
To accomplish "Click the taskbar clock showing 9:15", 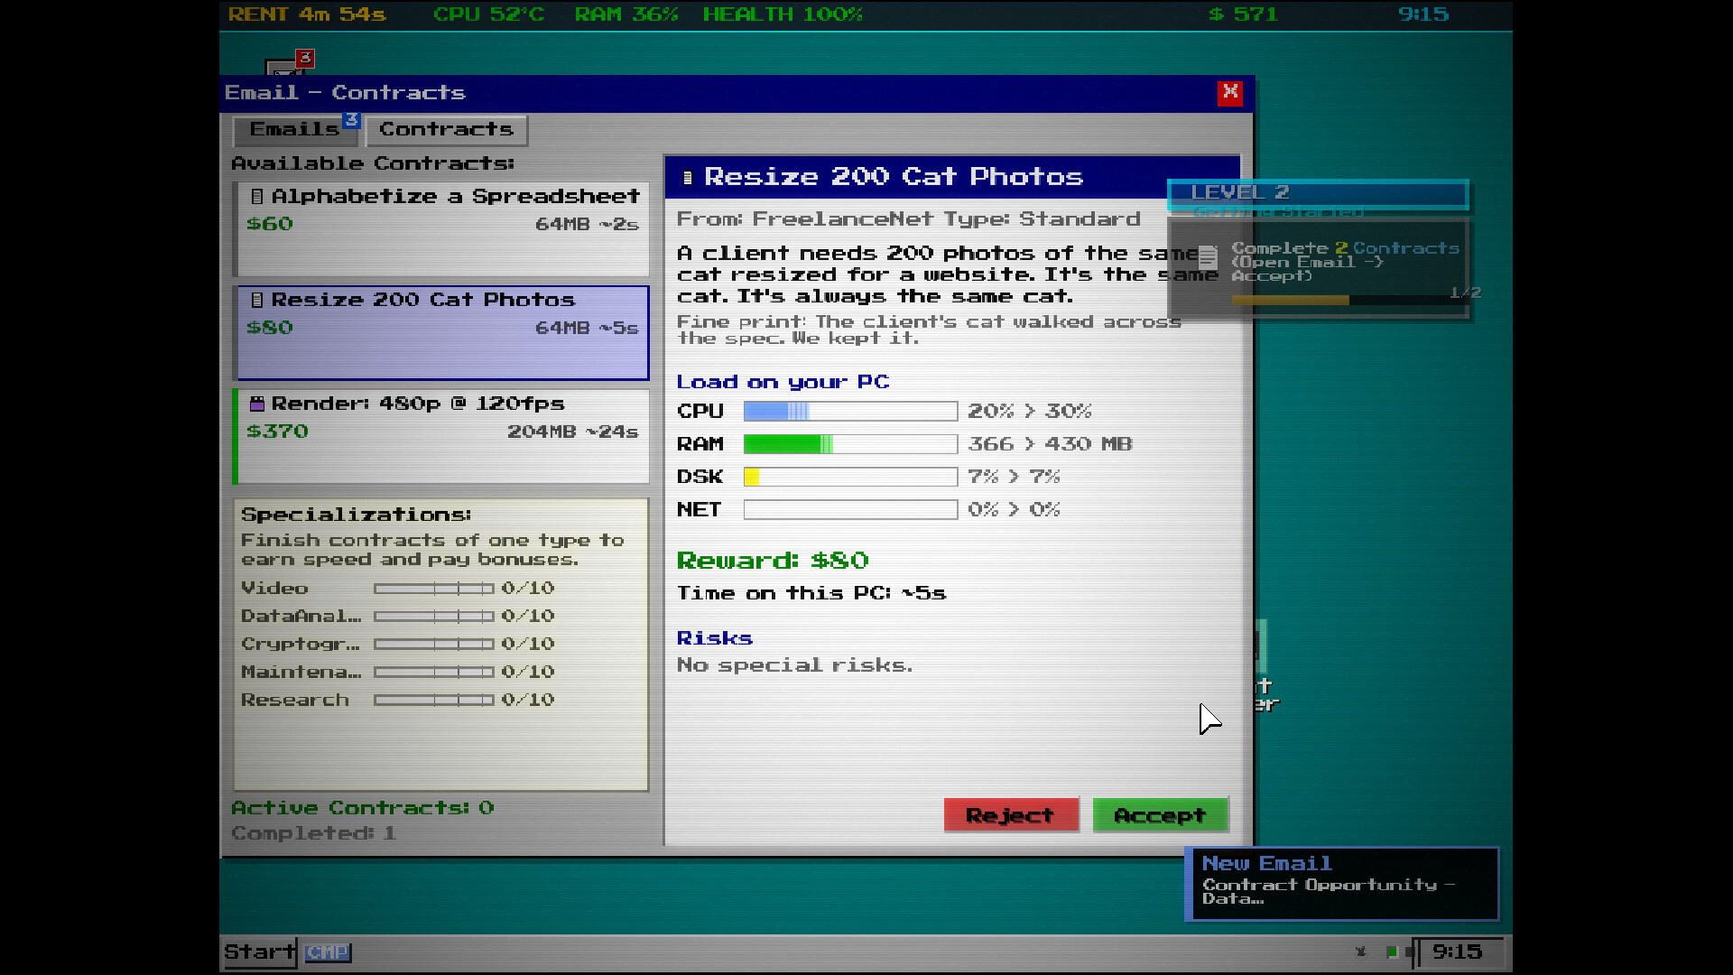I will click(x=1459, y=952).
